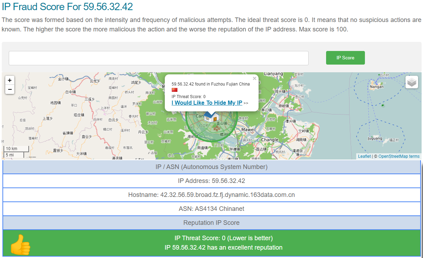
Task: Click the Juguang label on map
Action: [375, 138]
